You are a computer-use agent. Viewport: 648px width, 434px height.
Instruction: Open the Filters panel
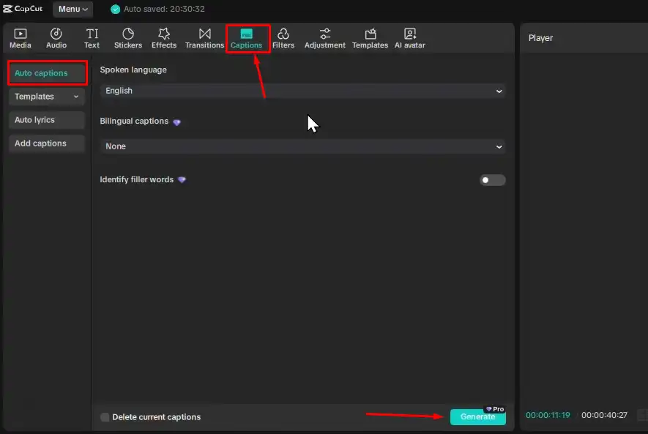point(283,37)
